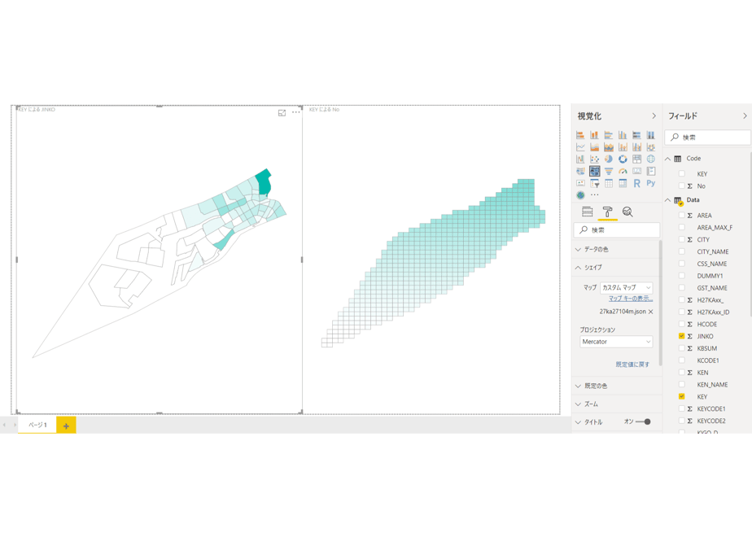This screenshot has height=537, width=752.
Task: Check the KEY field under the Code table
Action: 681,173
